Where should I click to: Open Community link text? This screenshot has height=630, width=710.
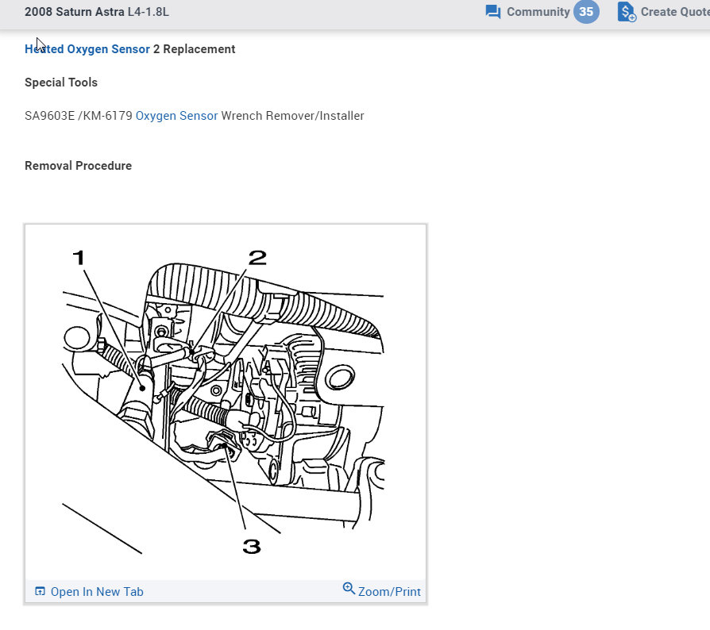pyautogui.click(x=538, y=12)
